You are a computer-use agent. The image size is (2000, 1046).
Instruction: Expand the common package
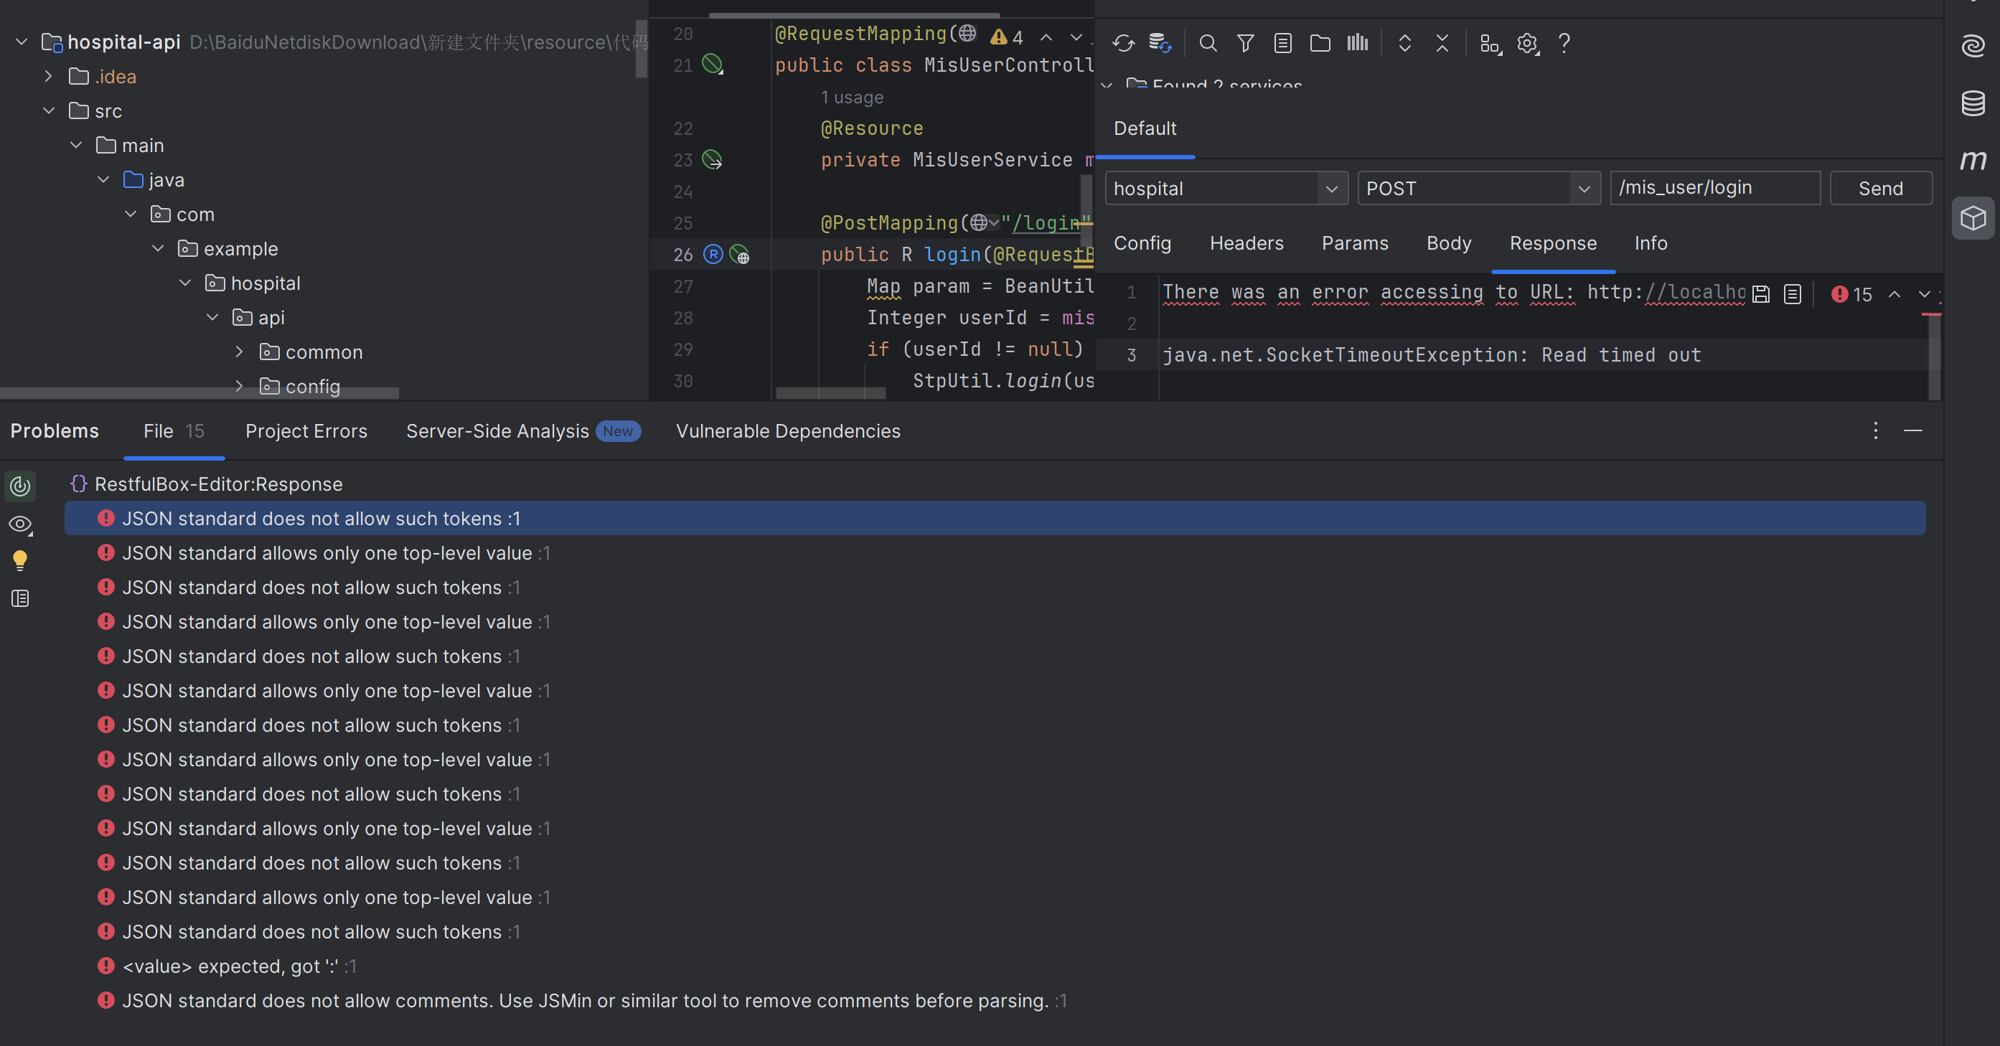[239, 352]
